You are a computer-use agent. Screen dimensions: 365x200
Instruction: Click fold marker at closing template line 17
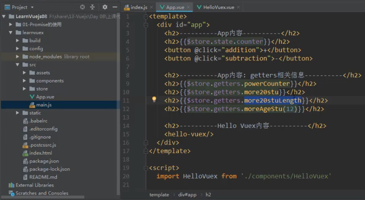(x=146, y=151)
